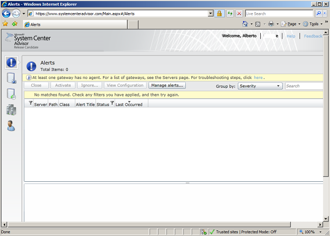The height and width of the screenshot is (236, 330).
Task: Open the recent pages dropdown arrow
Action: [23, 14]
